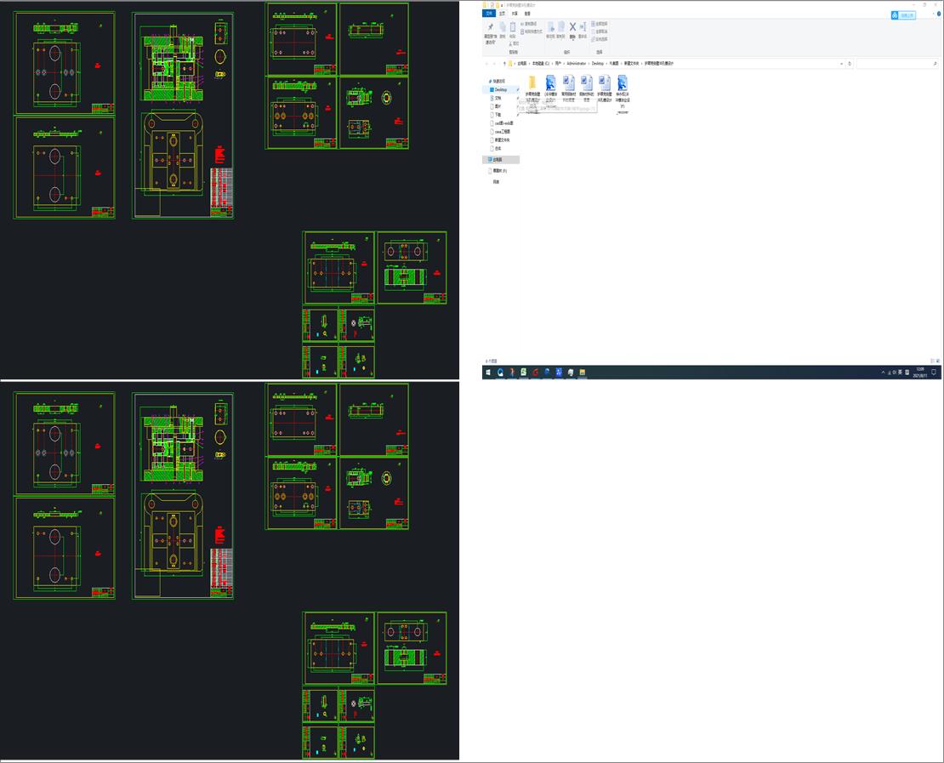Click Administrator in the address breadcrumb

point(576,63)
